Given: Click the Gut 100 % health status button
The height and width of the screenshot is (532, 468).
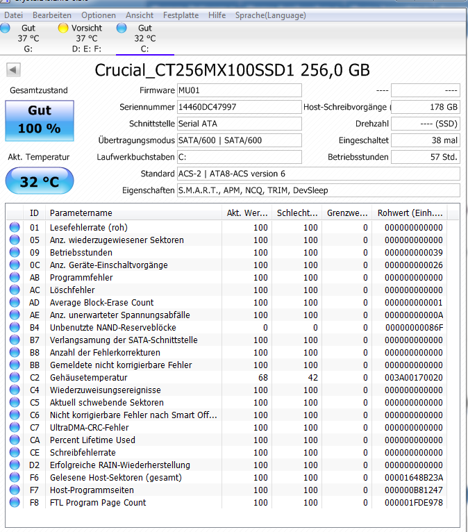Looking at the screenshot, I should coord(40,120).
